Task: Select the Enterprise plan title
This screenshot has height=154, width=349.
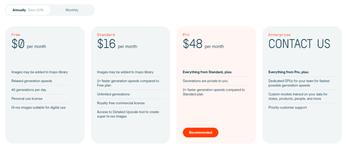Action: [x=279, y=35]
